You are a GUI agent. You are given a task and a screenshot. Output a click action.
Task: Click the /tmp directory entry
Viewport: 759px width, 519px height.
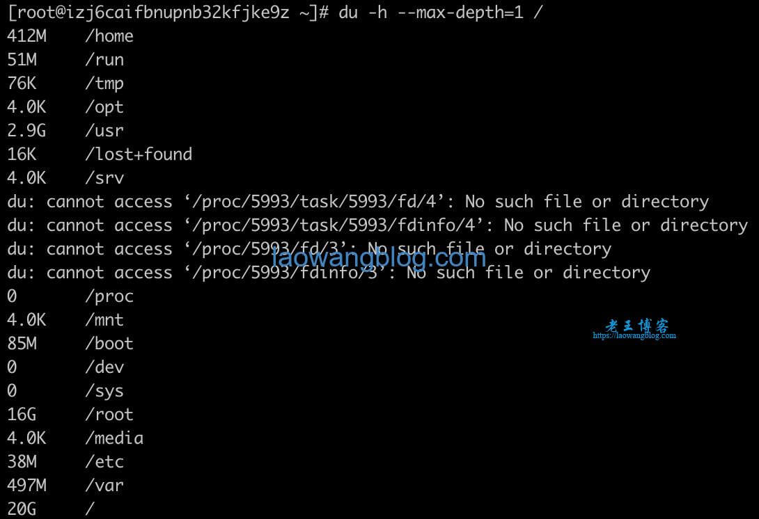pyautogui.click(x=104, y=83)
